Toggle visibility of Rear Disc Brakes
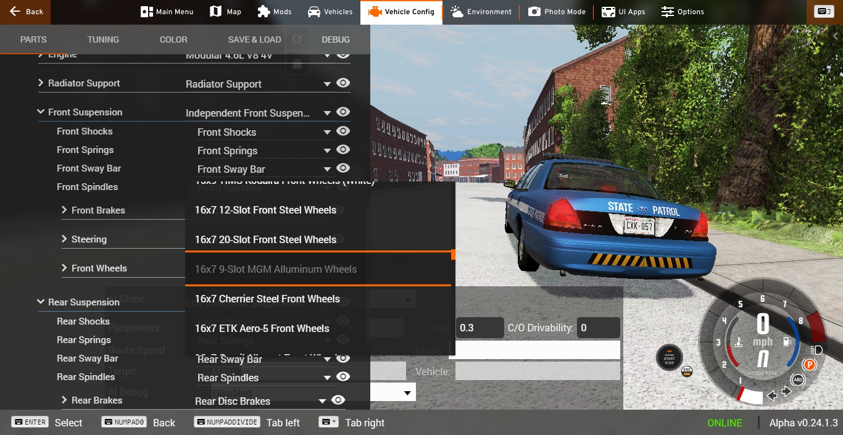The image size is (843, 435). pos(338,400)
